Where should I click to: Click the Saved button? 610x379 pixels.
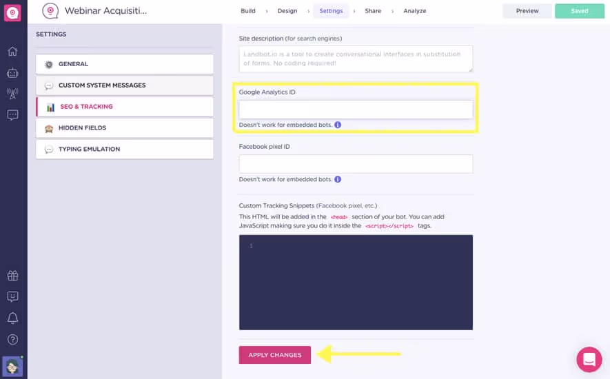[579, 11]
